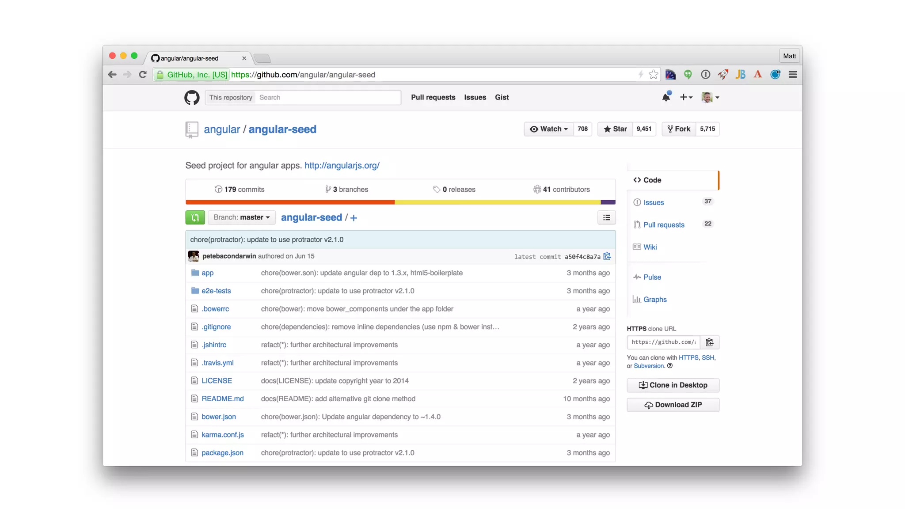The image size is (905, 509).
Task: Open the create new plus dropdown
Action: pos(686,97)
